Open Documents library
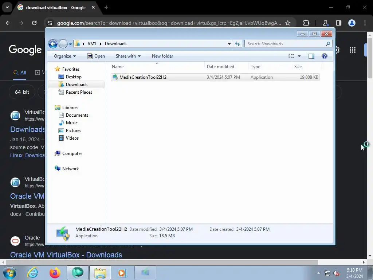This screenshot has width=373, height=280. [77, 115]
